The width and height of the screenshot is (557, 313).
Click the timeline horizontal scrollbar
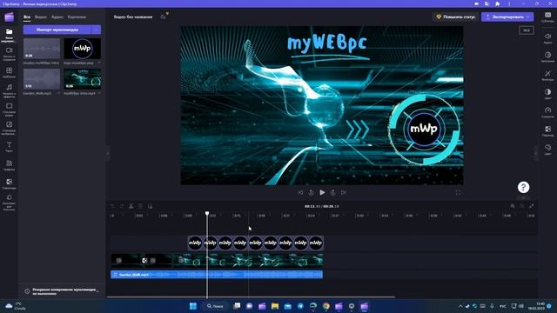(x=251, y=296)
